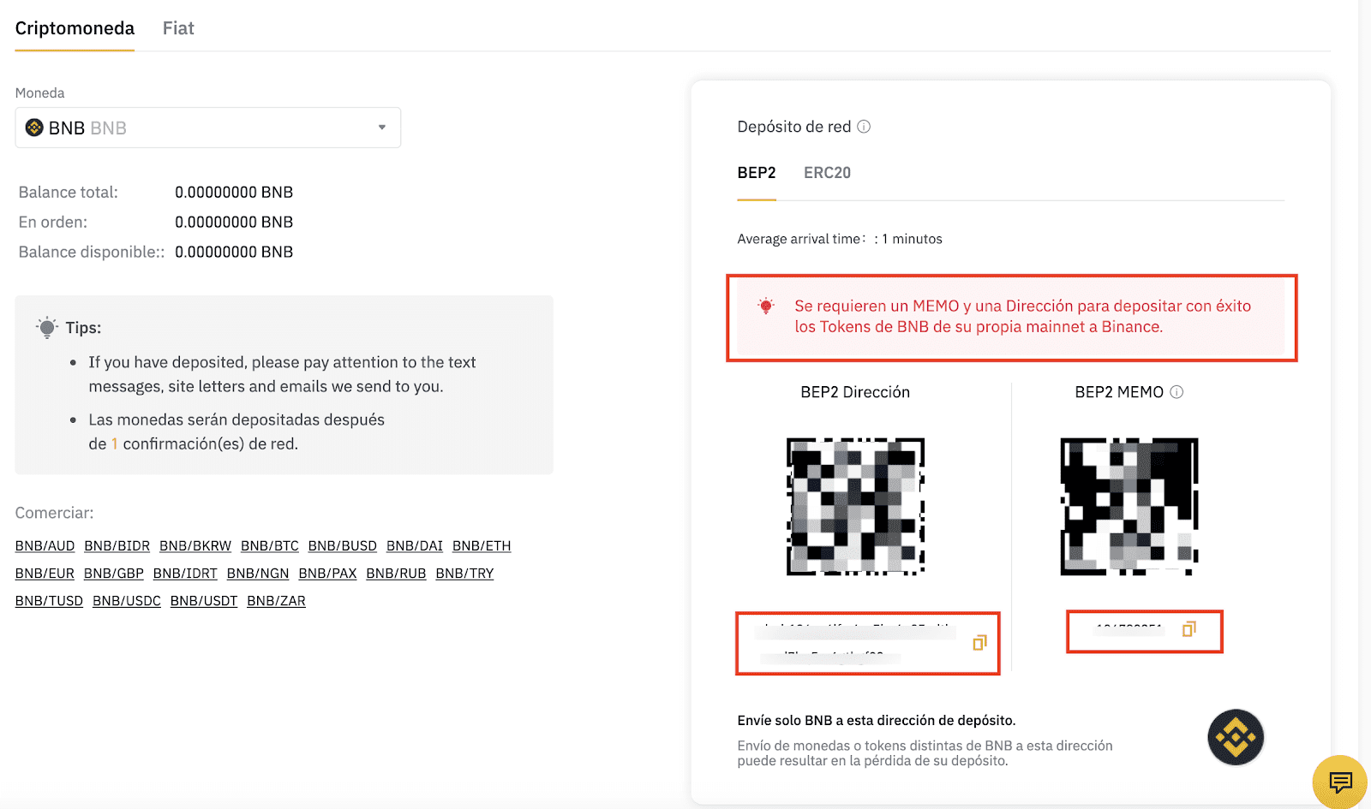Open the BNB currency selector box
The width and height of the screenshot is (1371, 809).
208,128
